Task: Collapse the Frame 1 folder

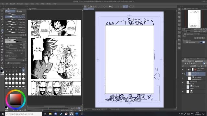Action: (186, 70)
